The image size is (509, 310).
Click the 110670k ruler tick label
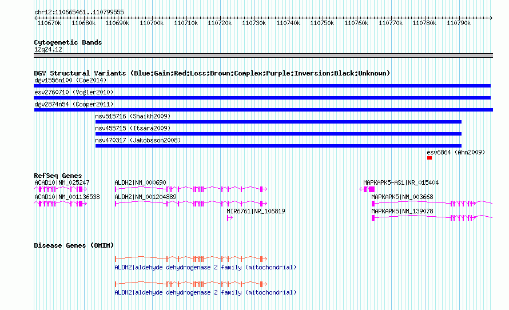(49, 23)
